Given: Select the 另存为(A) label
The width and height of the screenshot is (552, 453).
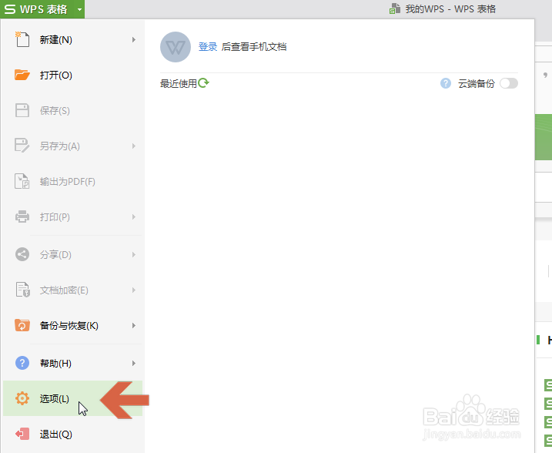Looking at the screenshot, I should point(60,146).
